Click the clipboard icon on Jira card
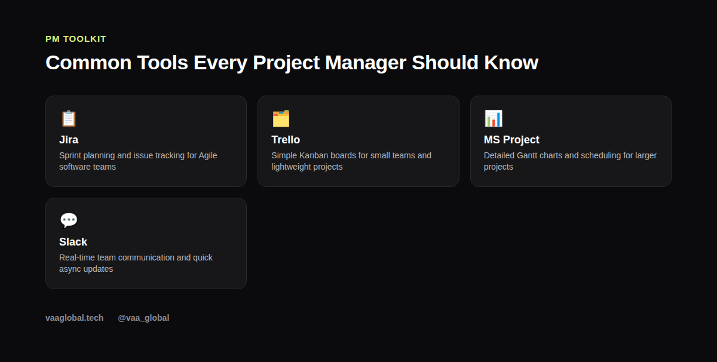The width and height of the screenshot is (717, 362). tap(69, 118)
